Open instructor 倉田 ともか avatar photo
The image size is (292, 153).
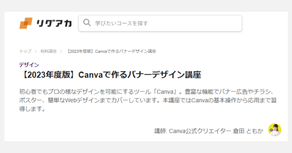[275, 130]
